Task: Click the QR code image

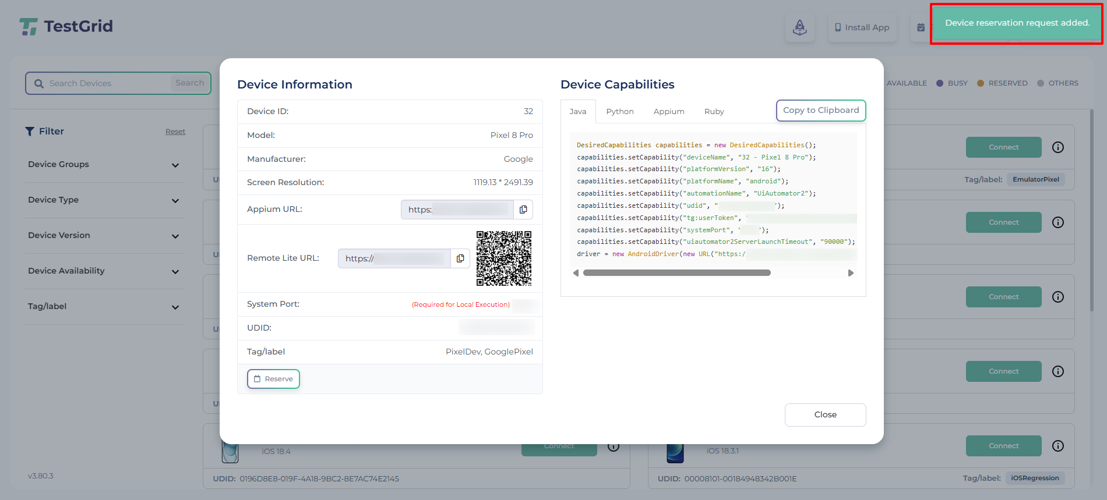Action: tap(503, 258)
